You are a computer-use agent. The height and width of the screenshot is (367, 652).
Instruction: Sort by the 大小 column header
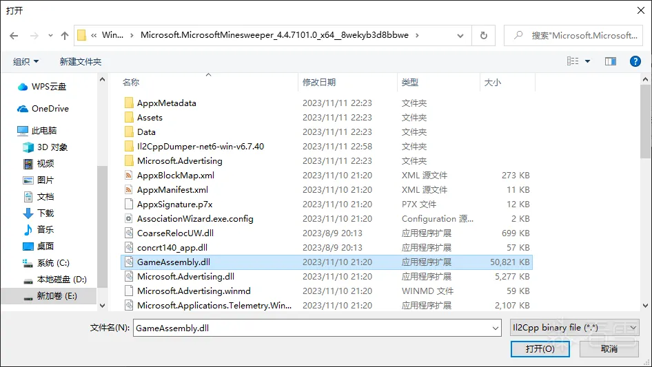[493, 83]
